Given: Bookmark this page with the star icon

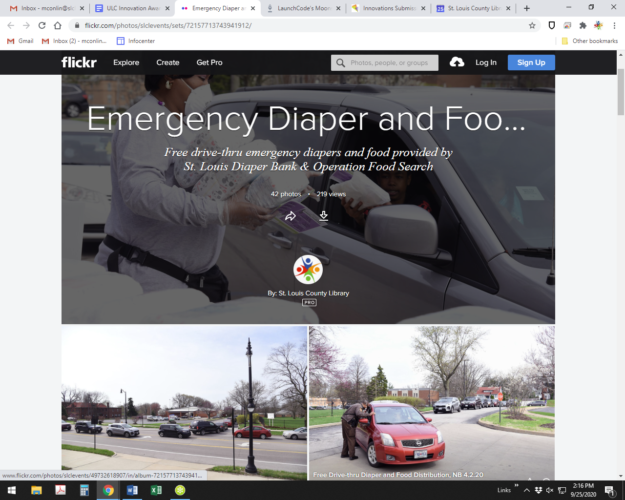Looking at the screenshot, I should 532,25.
